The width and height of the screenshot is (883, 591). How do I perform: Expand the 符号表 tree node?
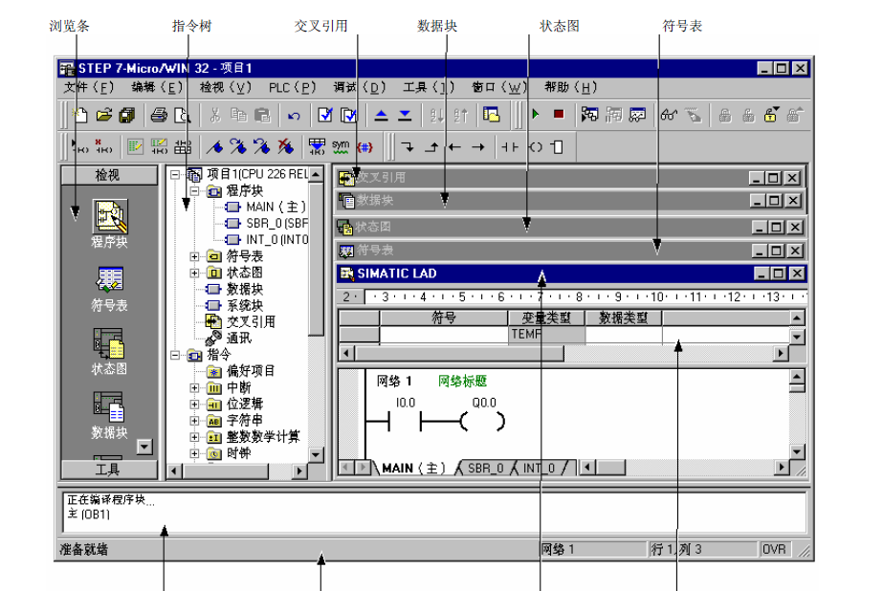pos(195,256)
